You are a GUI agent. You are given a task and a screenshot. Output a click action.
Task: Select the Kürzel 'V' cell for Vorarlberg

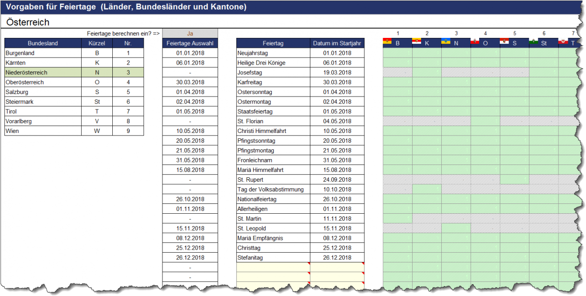pyautogui.click(x=97, y=121)
